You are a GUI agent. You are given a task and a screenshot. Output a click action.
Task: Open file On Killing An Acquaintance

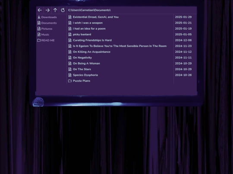pos(91,52)
